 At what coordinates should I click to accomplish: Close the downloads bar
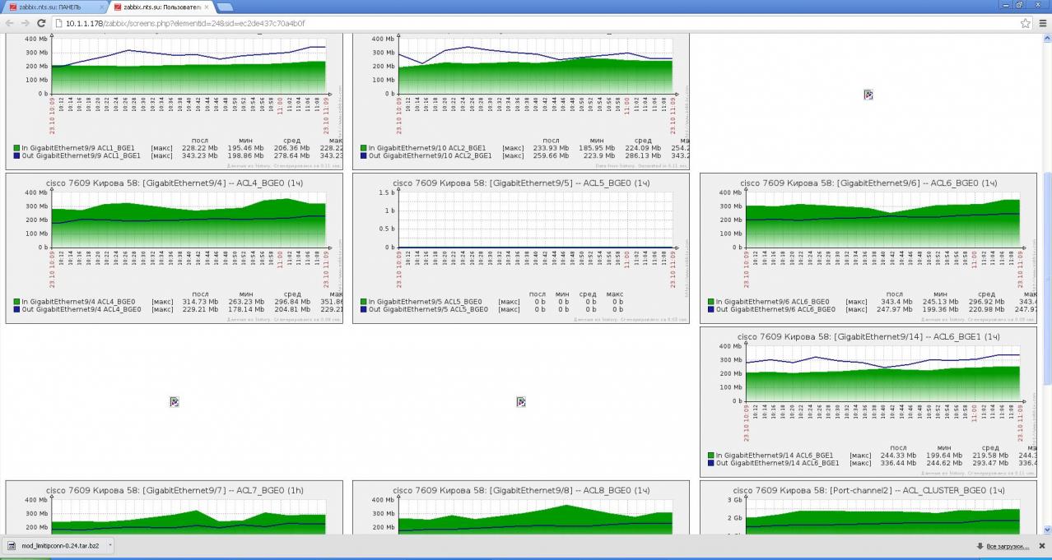pyautogui.click(x=1041, y=546)
